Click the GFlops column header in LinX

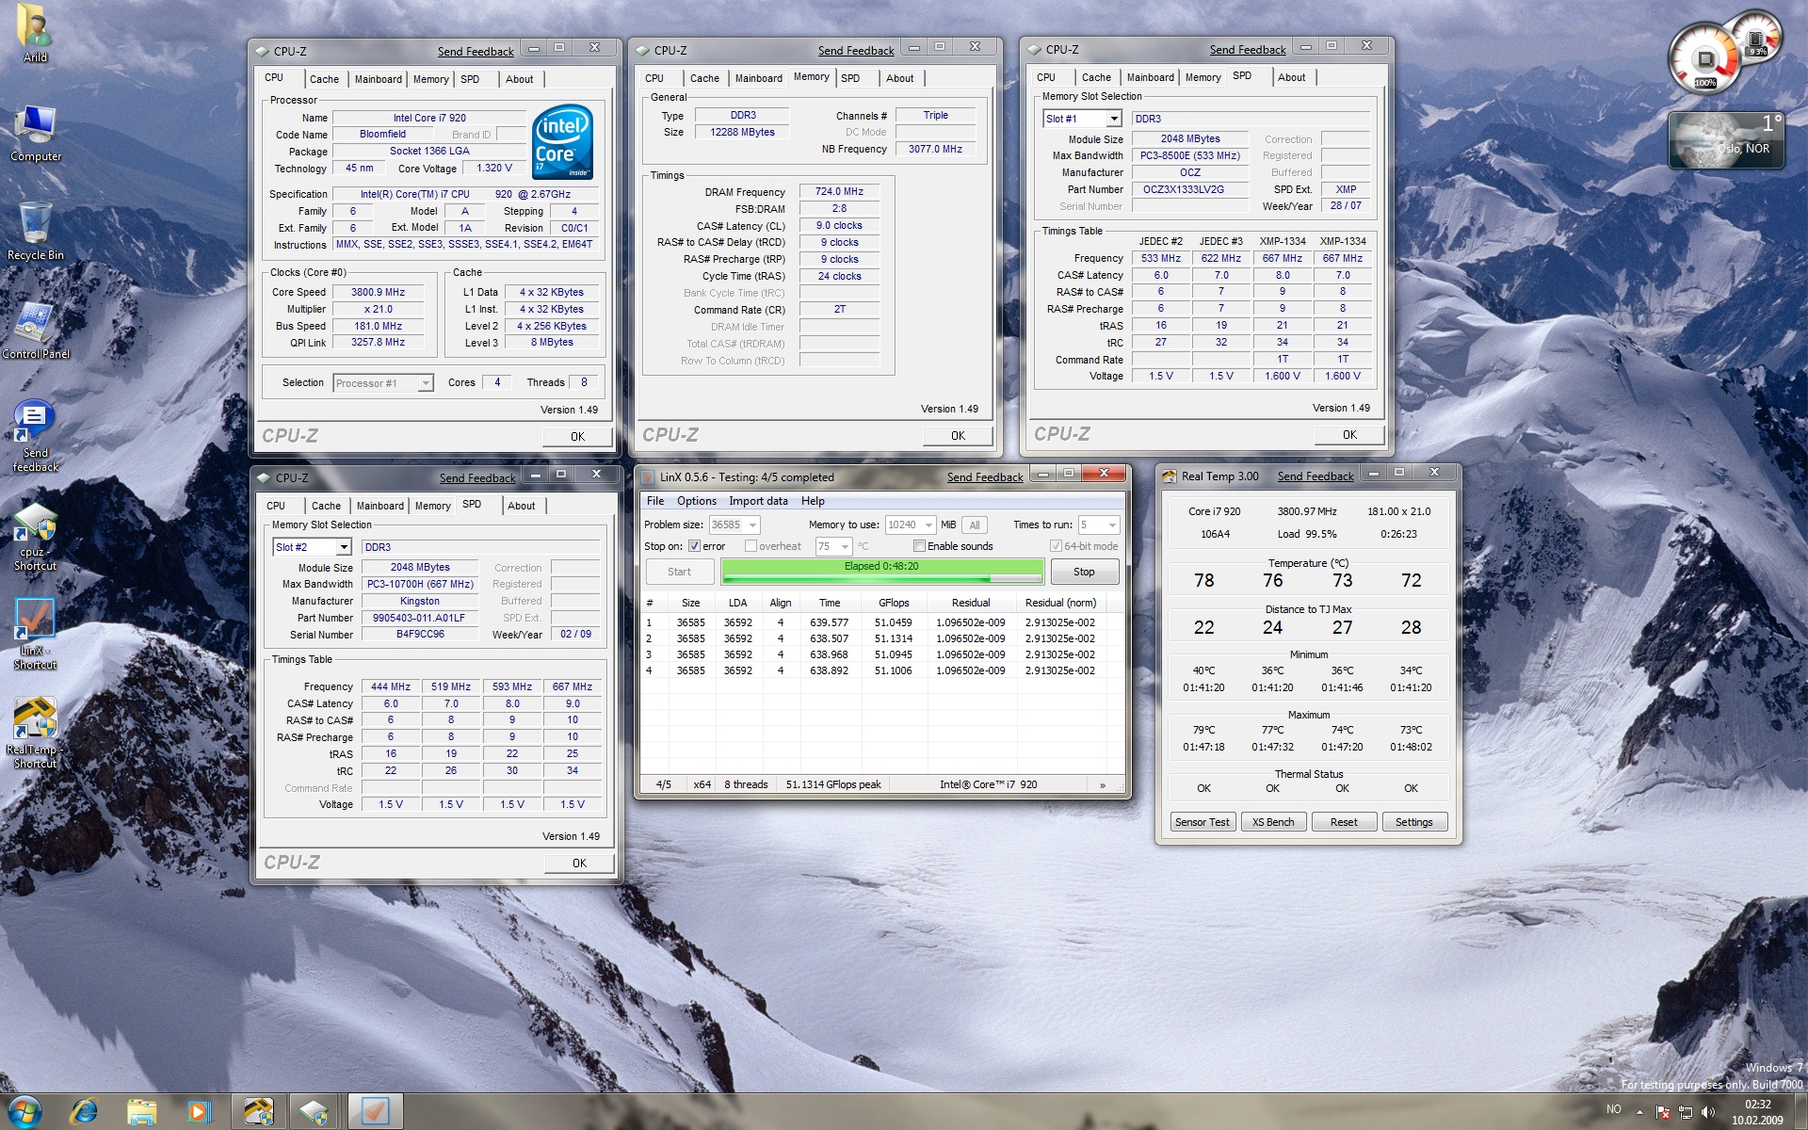[894, 603]
